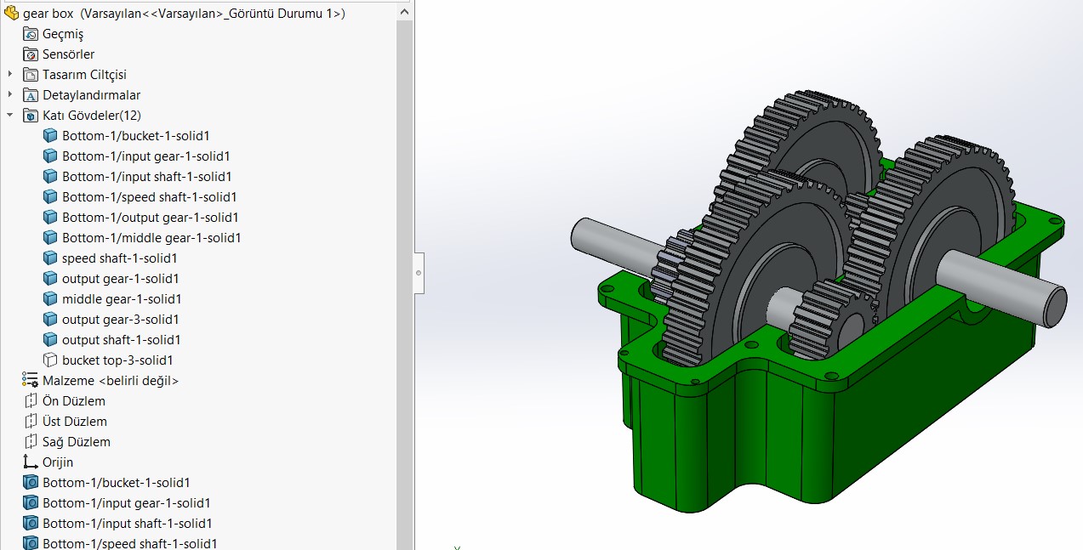Click the hidden-body icon beside bucket top-3-solid1
The width and height of the screenshot is (1083, 550).
[50, 360]
